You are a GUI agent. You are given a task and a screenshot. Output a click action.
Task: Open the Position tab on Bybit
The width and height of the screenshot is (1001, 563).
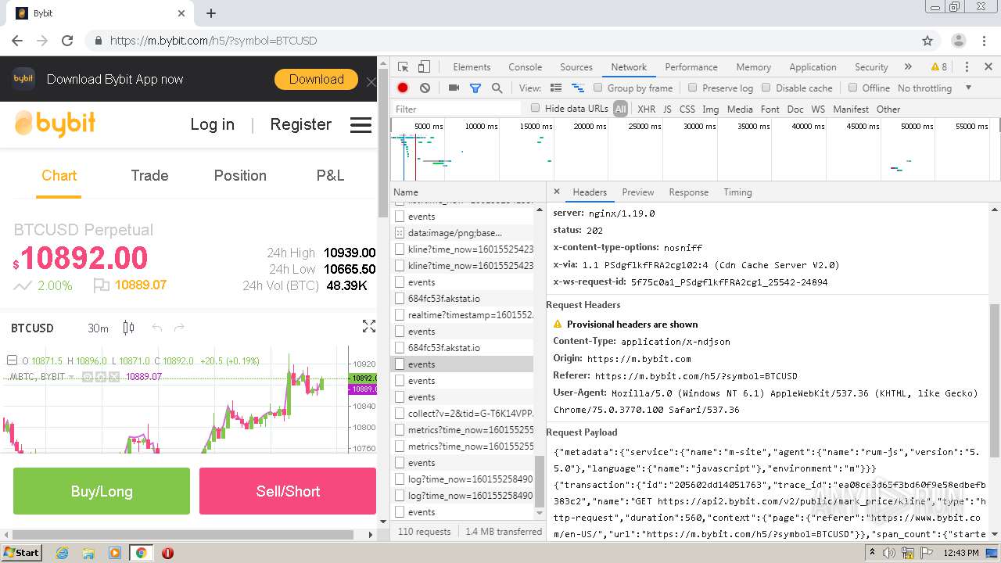tap(240, 176)
